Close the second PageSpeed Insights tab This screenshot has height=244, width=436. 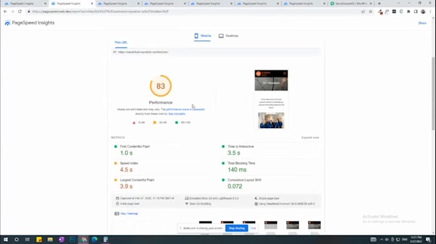92,4
